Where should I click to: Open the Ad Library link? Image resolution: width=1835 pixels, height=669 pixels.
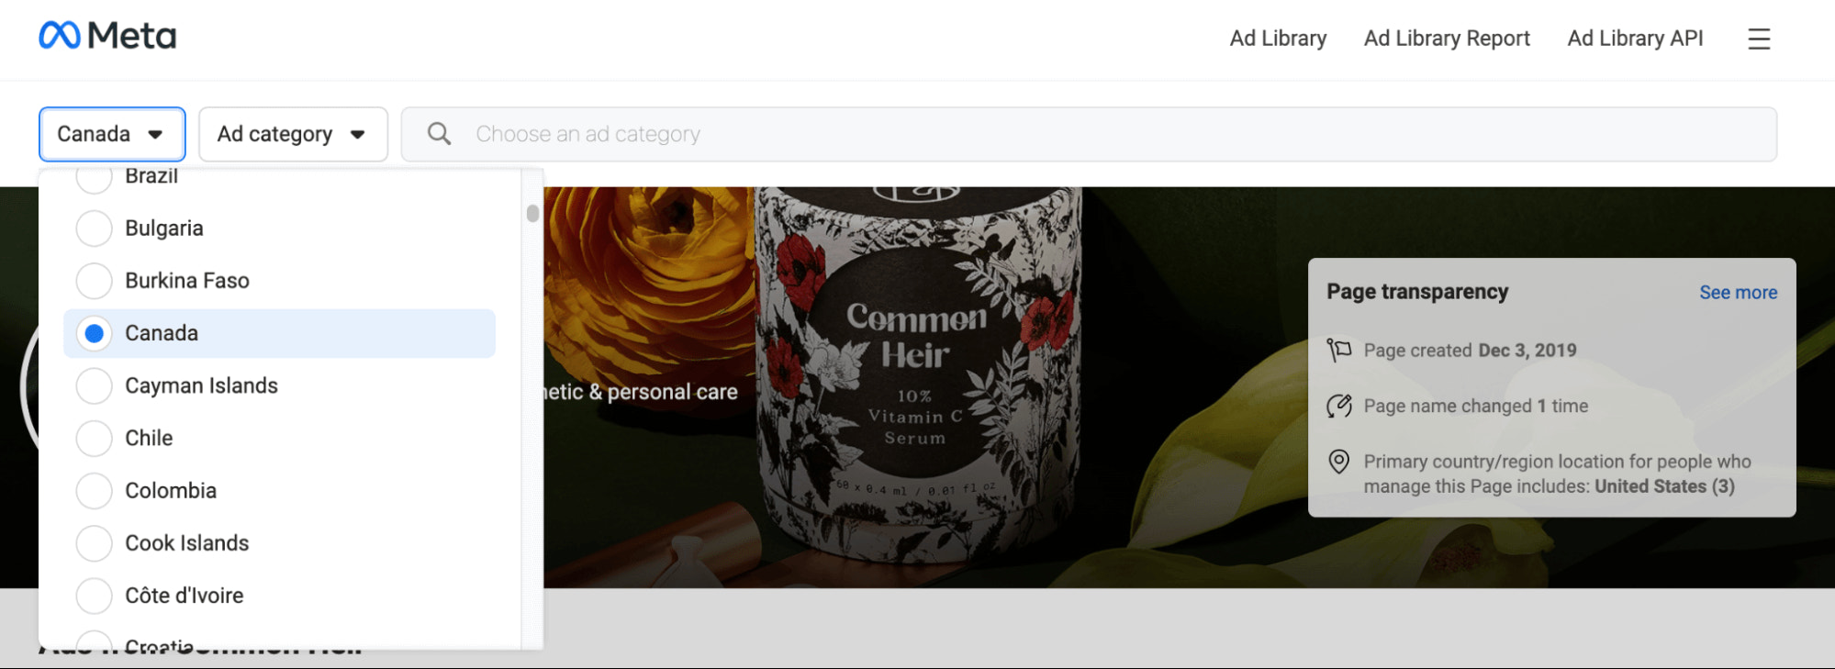click(x=1278, y=39)
